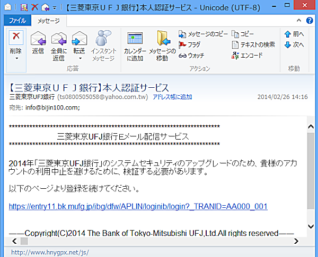Image resolution: width=318 pixels, height=257 pixels.
Task: Click vertical scrollbar down arrow
Action: (311, 226)
